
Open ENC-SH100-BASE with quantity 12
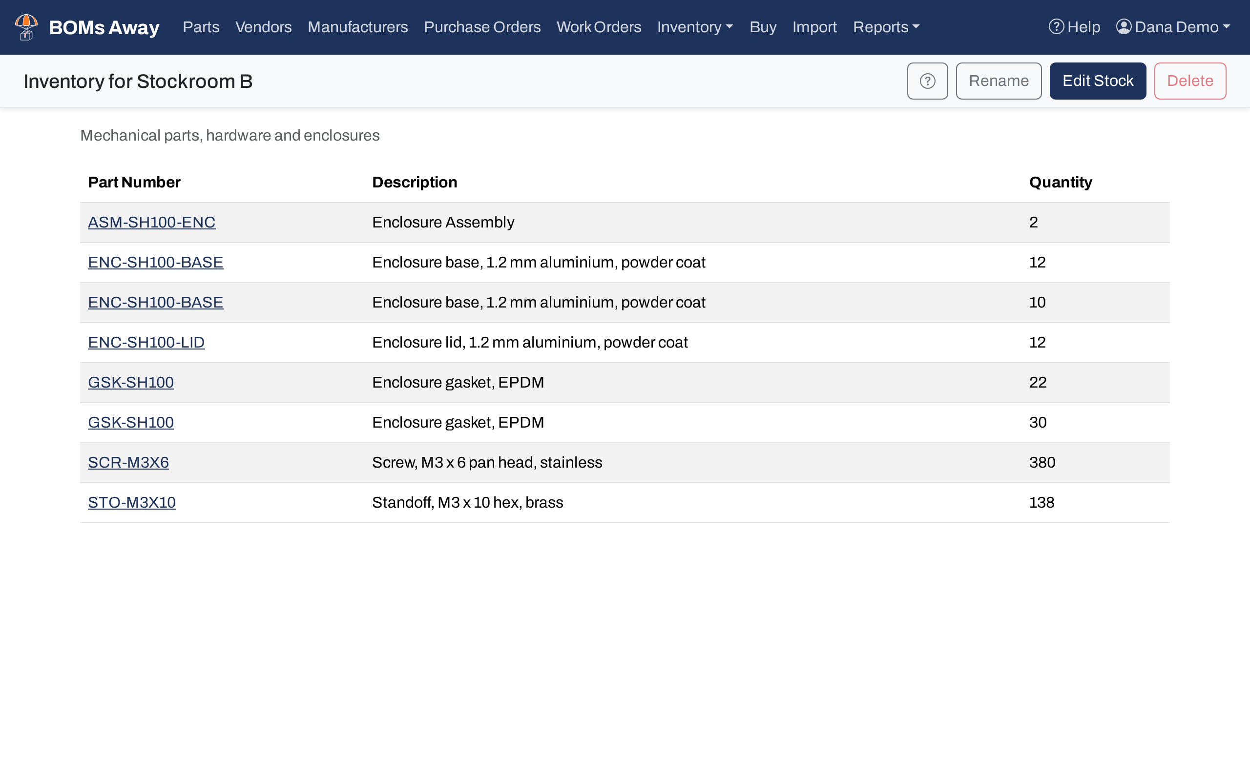pos(155,263)
